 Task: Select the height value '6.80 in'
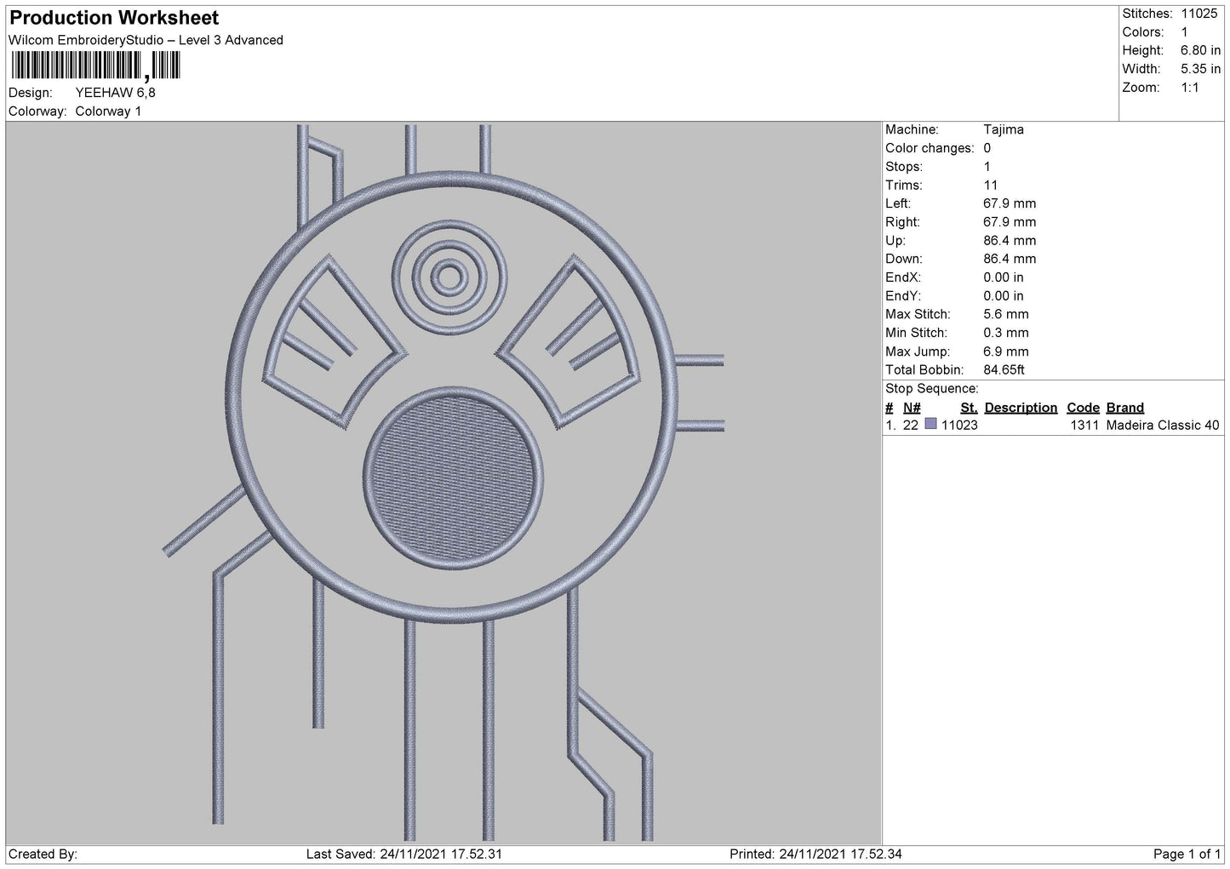(x=1200, y=50)
